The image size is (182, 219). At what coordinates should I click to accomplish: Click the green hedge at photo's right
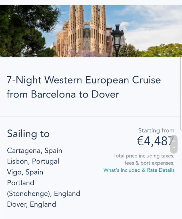coord(164,51)
